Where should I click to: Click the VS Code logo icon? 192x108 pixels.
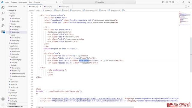[2, 2]
